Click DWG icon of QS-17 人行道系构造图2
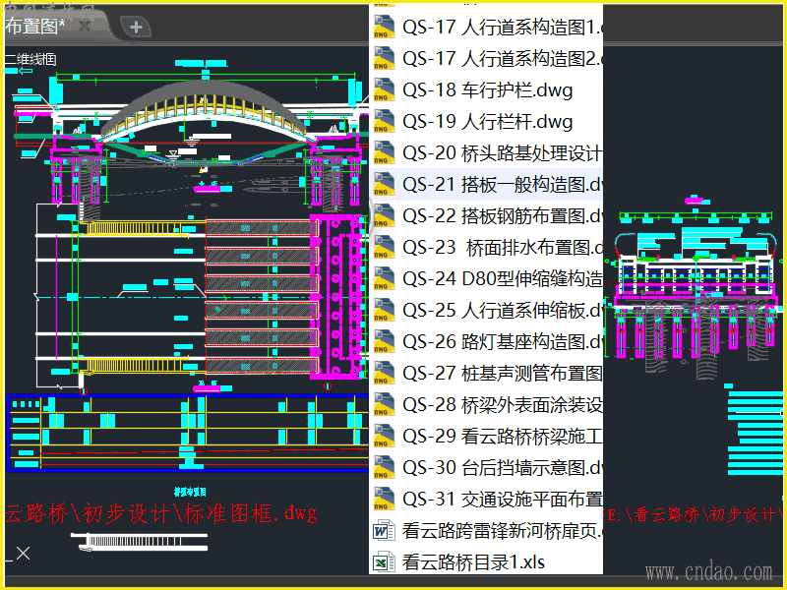The width and height of the screenshot is (787, 590). (x=384, y=59)
